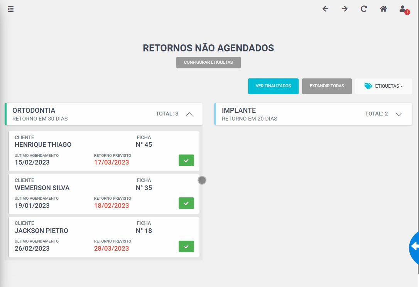This screenshot has width=419, height=287.
Task: Click Configurar Etiquetas button
Action: 208,62
